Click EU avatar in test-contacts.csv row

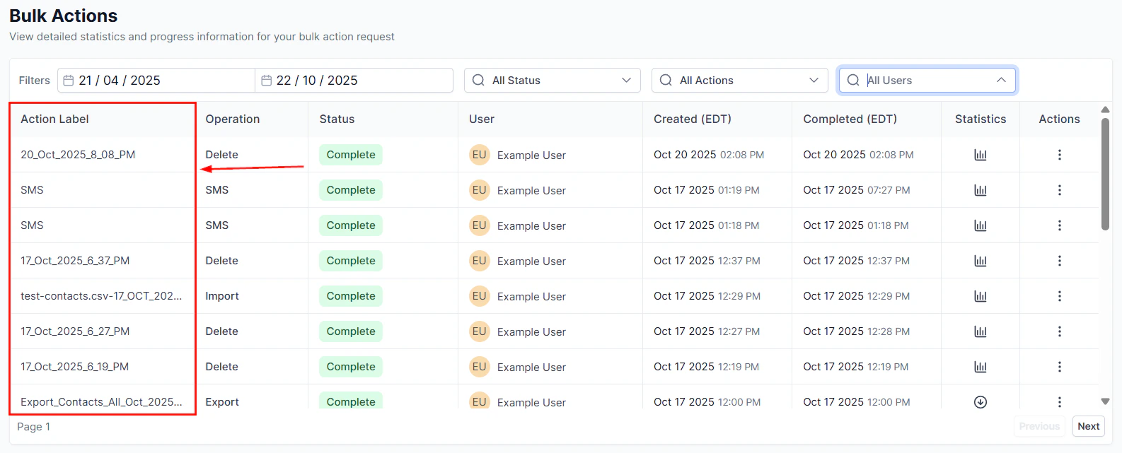pyautogui.click(x=480, y=296)
